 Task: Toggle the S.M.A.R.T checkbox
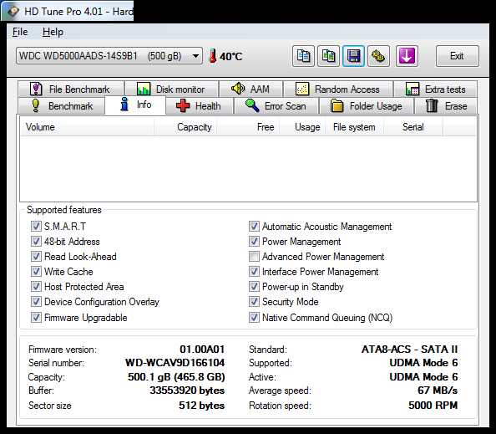pyautogui.click(x=36, y=226)
